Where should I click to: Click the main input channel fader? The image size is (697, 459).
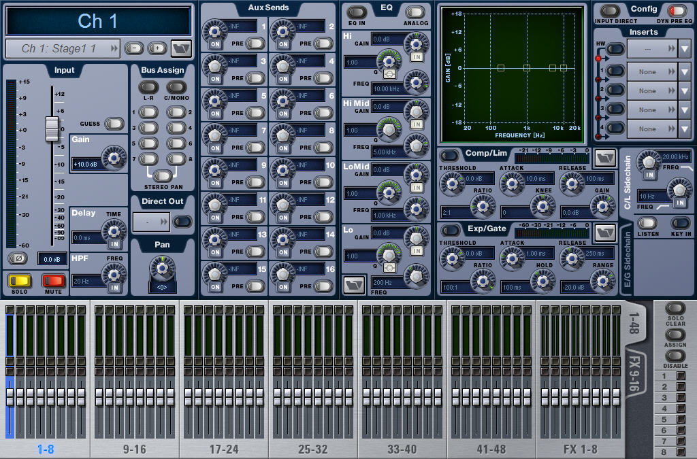pos(52,129)
